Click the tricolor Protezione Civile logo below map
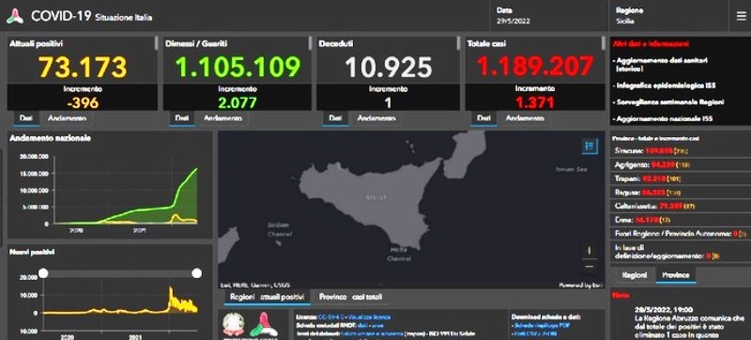The image size is (751, 340). point(263,324)
